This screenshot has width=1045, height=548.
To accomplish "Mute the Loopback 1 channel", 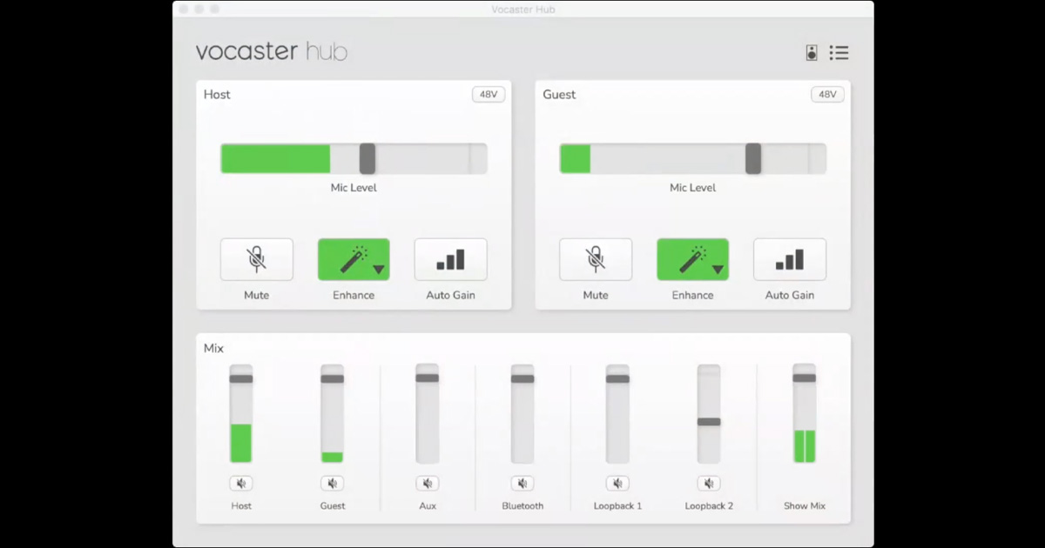I will 617,484.
